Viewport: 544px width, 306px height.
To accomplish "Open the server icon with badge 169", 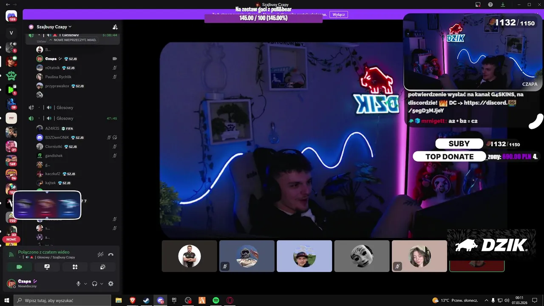I will click(11, 161).
